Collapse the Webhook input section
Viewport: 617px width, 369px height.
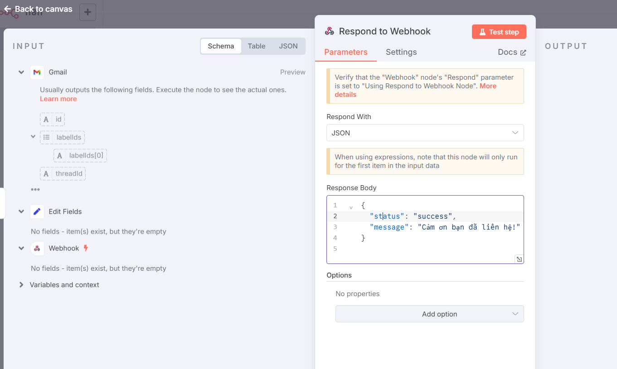point(21,248)
